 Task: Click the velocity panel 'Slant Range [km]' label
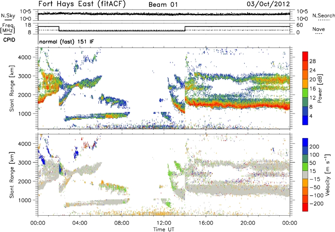(x=12, y=175)
